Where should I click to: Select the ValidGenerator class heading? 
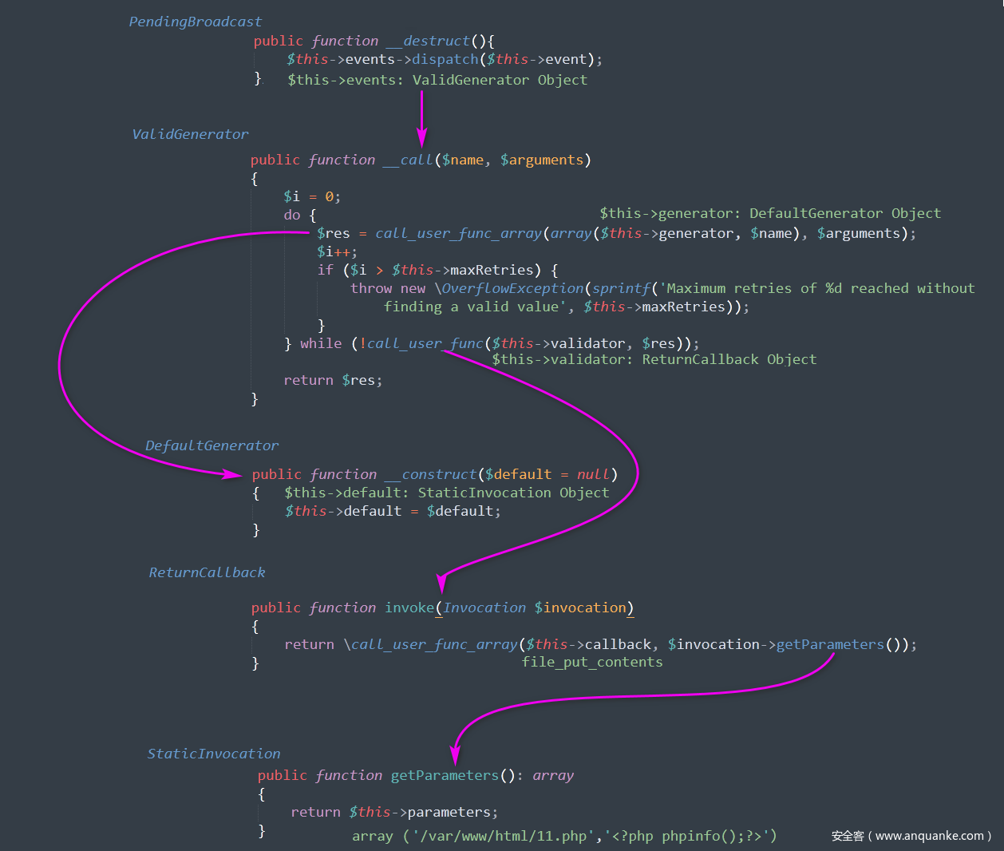[190, 134]
